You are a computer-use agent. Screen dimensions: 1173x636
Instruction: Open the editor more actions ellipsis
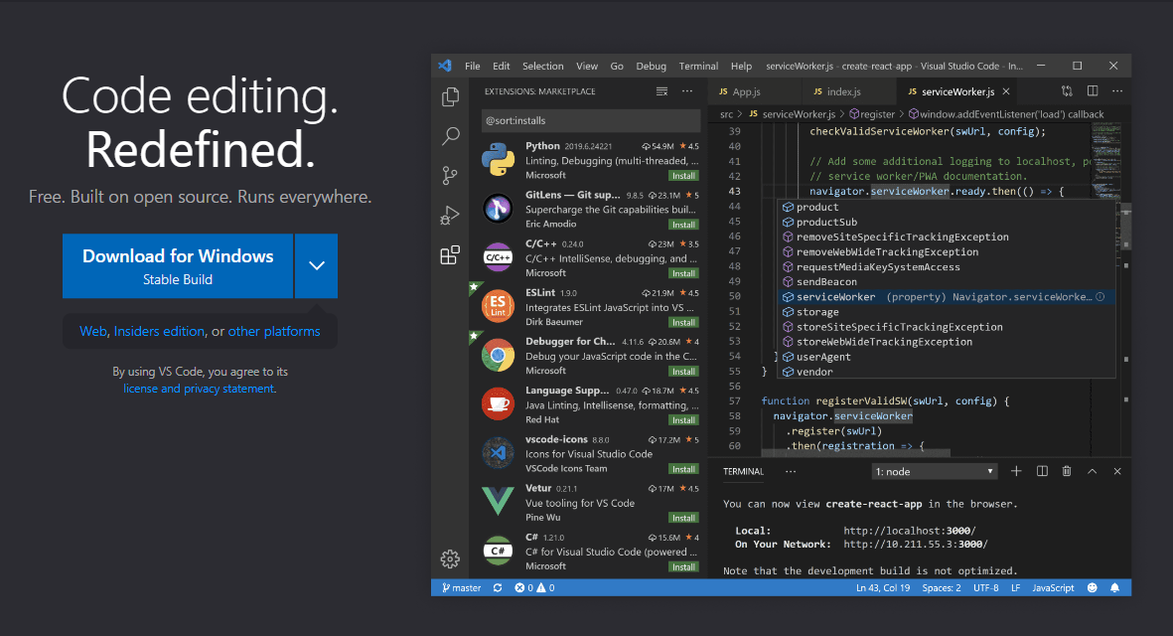click(1117, 91)
